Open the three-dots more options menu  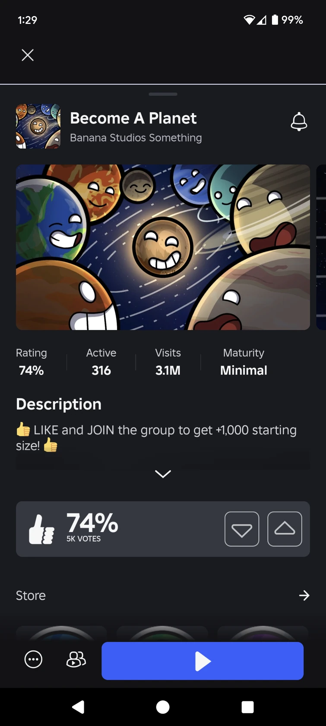33,660
